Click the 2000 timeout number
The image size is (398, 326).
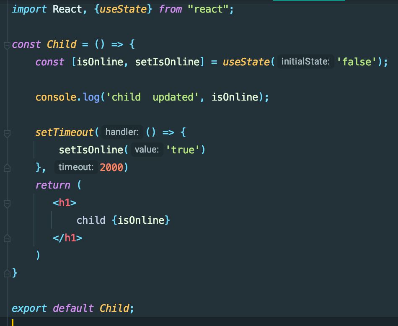coord(111,167)
